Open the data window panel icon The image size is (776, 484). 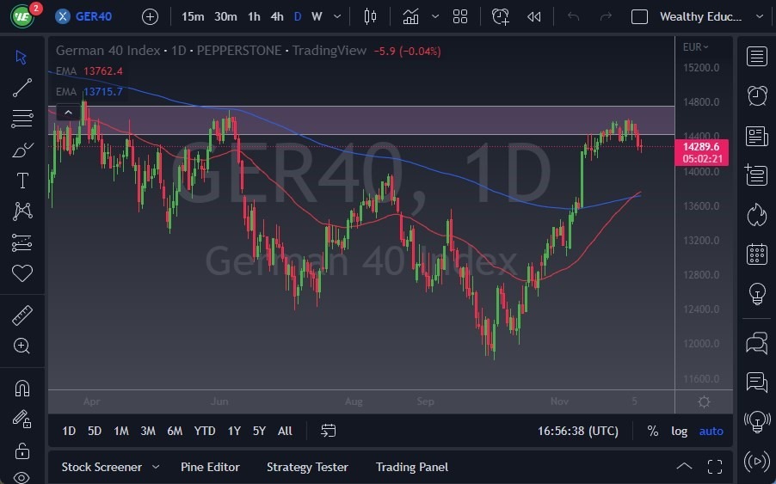point(757,175)
